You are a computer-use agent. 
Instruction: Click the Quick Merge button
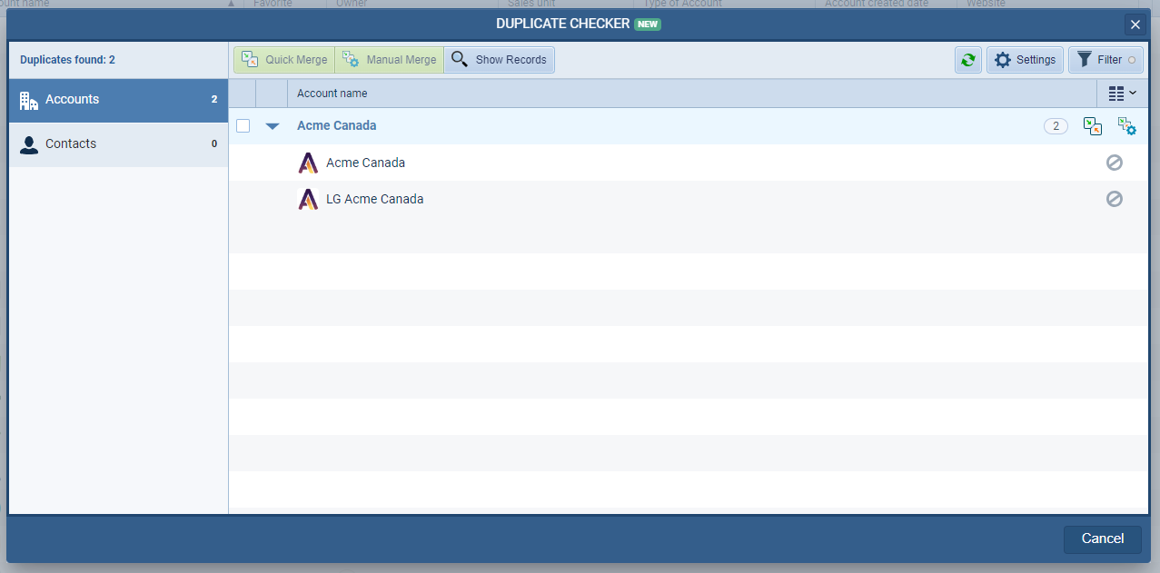point(284,60)
